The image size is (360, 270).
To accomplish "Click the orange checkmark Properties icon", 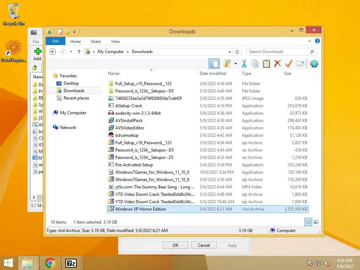I will click(x=289, y=64).
